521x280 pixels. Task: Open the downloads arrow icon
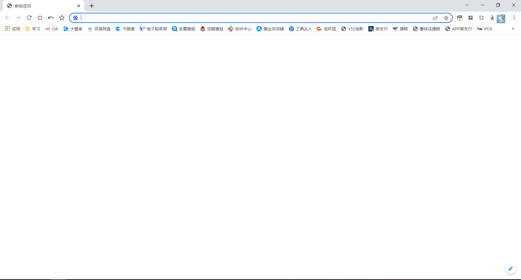click(492, 18)
